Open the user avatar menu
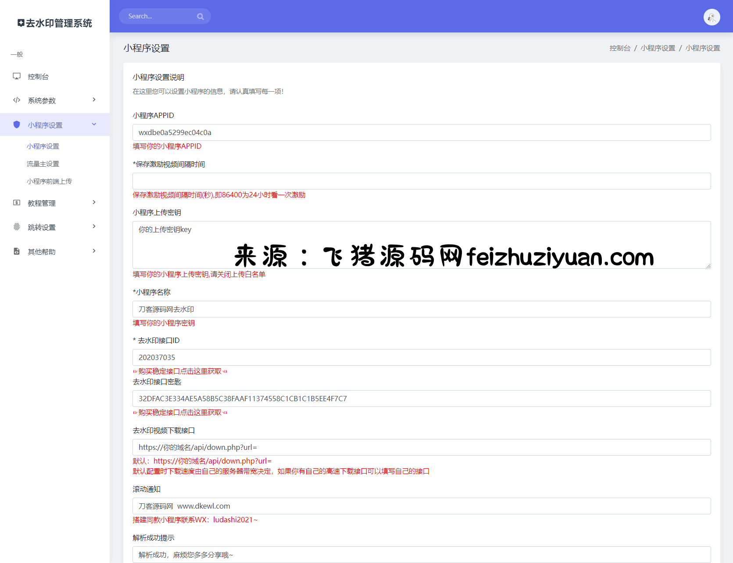The width and height of the screenshot is (733, 563). click(x=712, y=17)
